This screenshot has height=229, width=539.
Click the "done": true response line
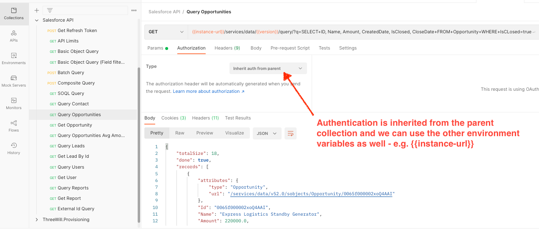tap(194, 160)
